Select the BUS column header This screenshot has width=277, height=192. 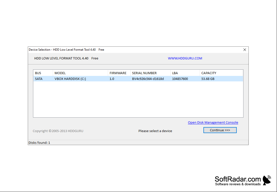43,73
